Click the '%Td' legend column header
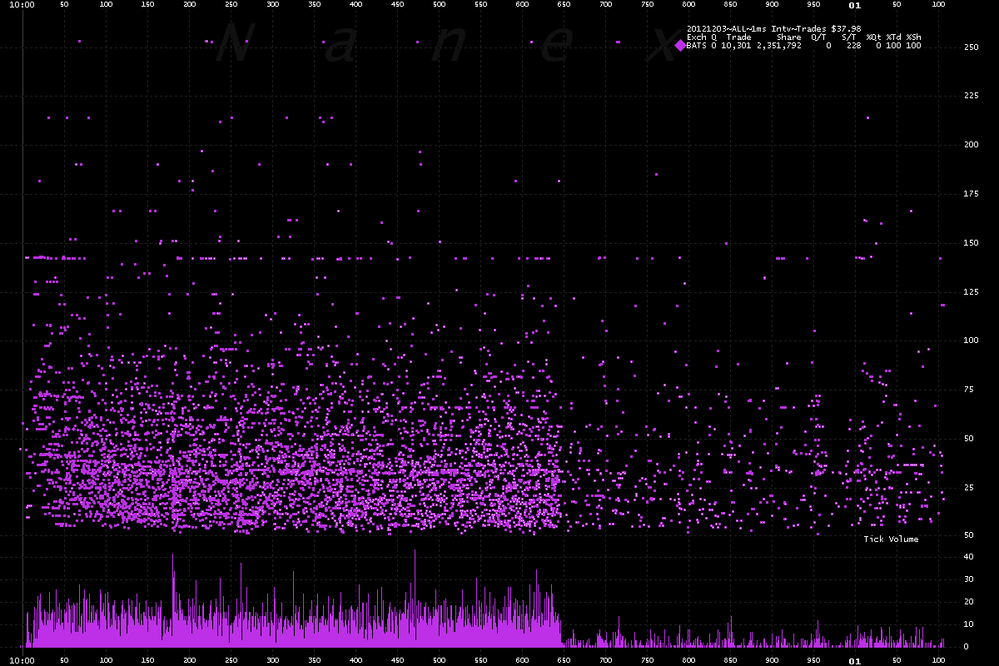Image resolution: width=999 pixels, height=666 pixels. click(x=893, y=37)
